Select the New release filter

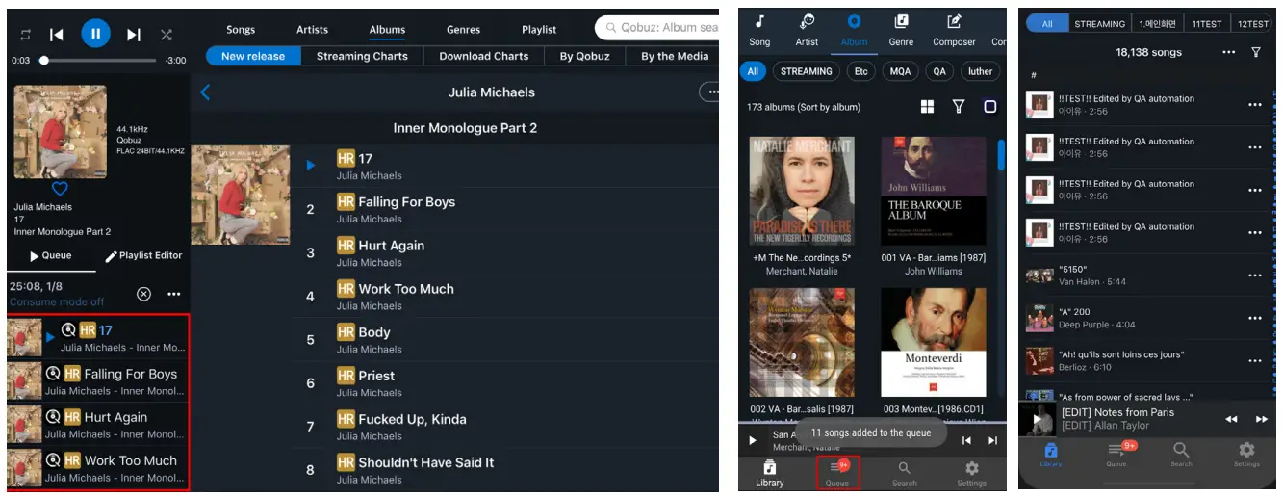point(253,56)
